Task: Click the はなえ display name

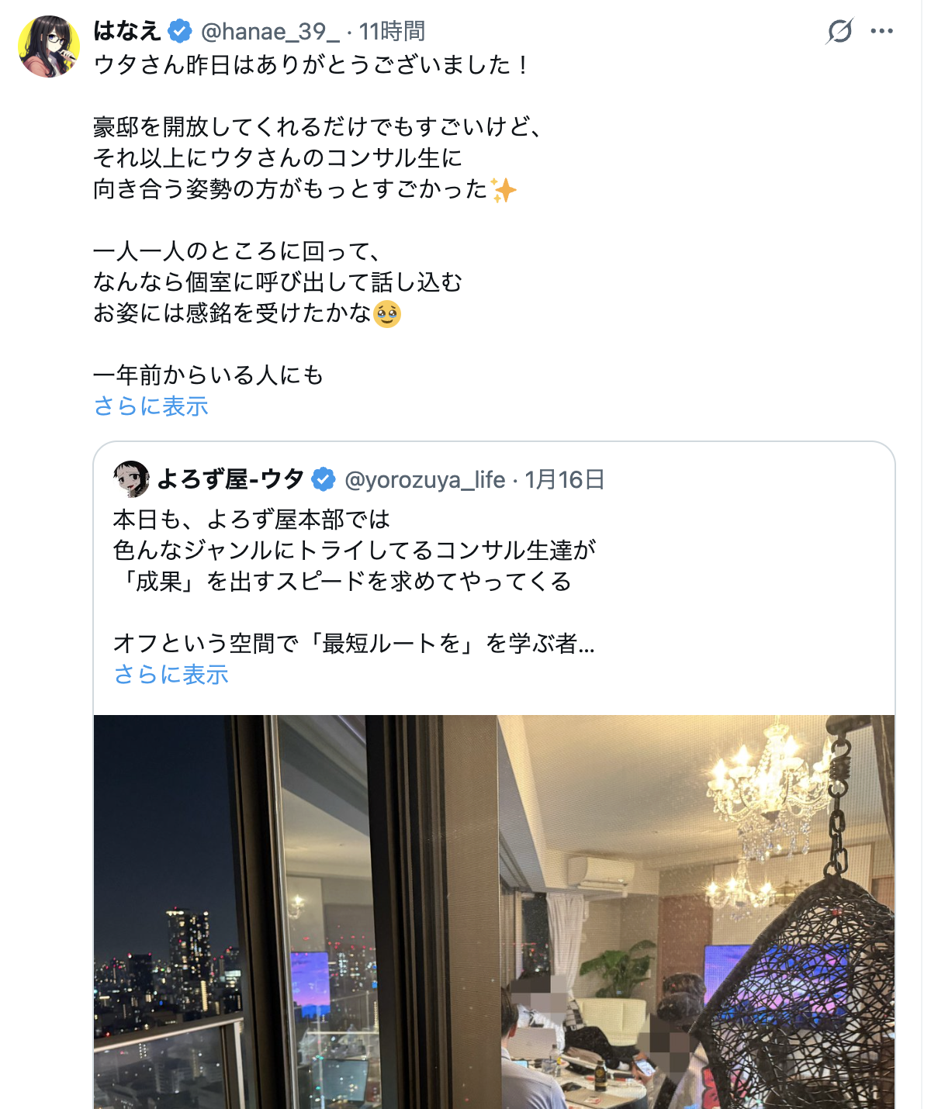Action: tap(127, 31)
